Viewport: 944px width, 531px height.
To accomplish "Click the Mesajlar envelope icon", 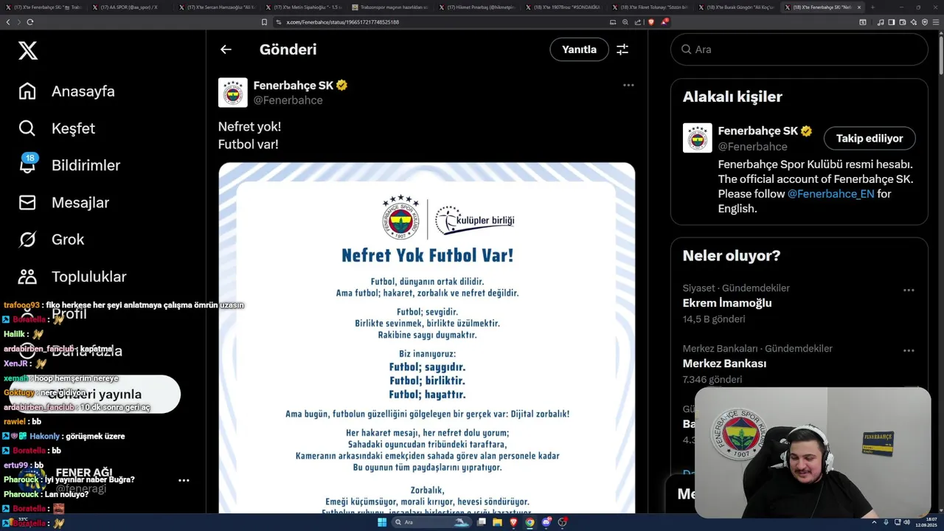I will (x=27, y=202).
